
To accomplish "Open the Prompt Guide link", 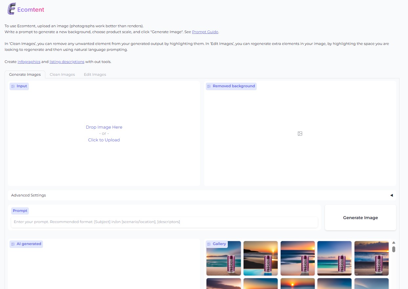I will (x=205, y=32).
